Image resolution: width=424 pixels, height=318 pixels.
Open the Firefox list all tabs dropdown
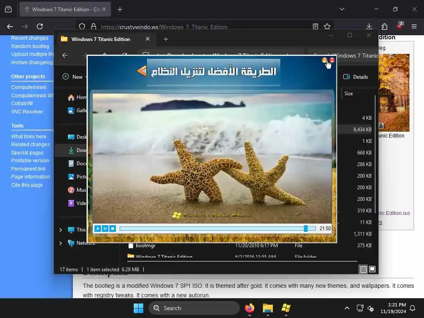(x=342, y=9)
